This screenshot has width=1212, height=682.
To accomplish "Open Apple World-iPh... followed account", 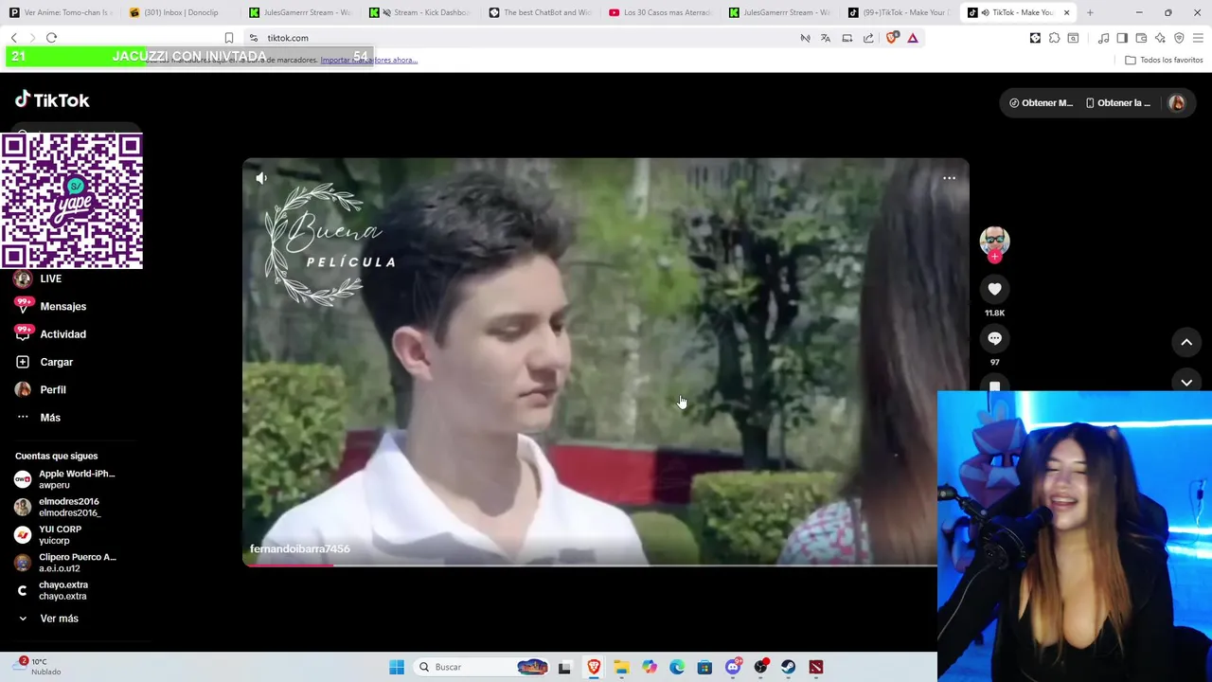I will click(x=66, y=479).
